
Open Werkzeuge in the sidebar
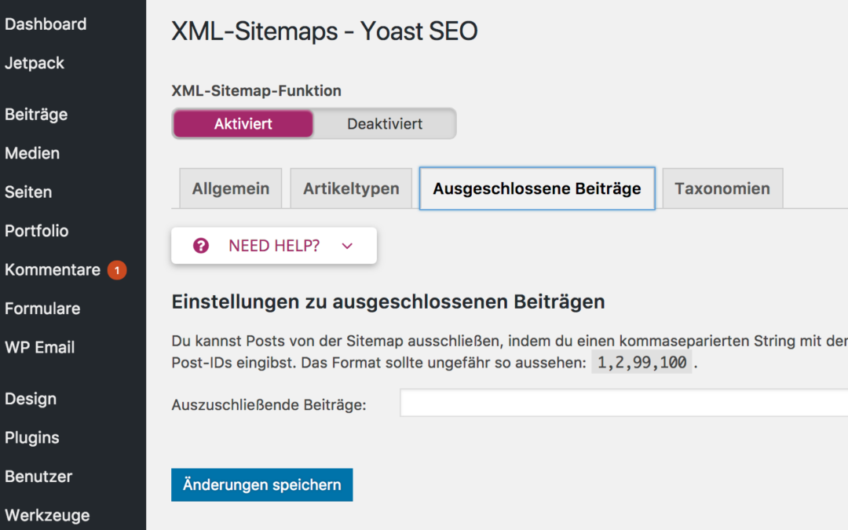click(x=47, y=515)
